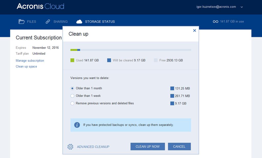Click the "Unlimited" tariff plan value

[39, 53]
